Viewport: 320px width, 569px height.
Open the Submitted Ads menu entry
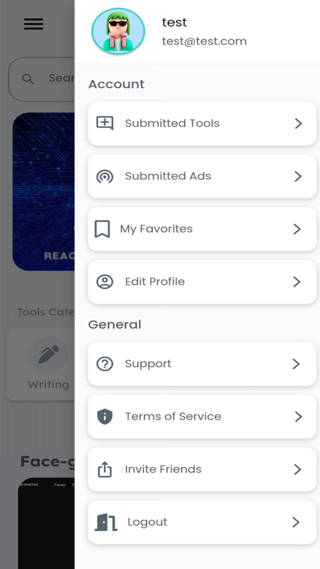tap(202, 176)
